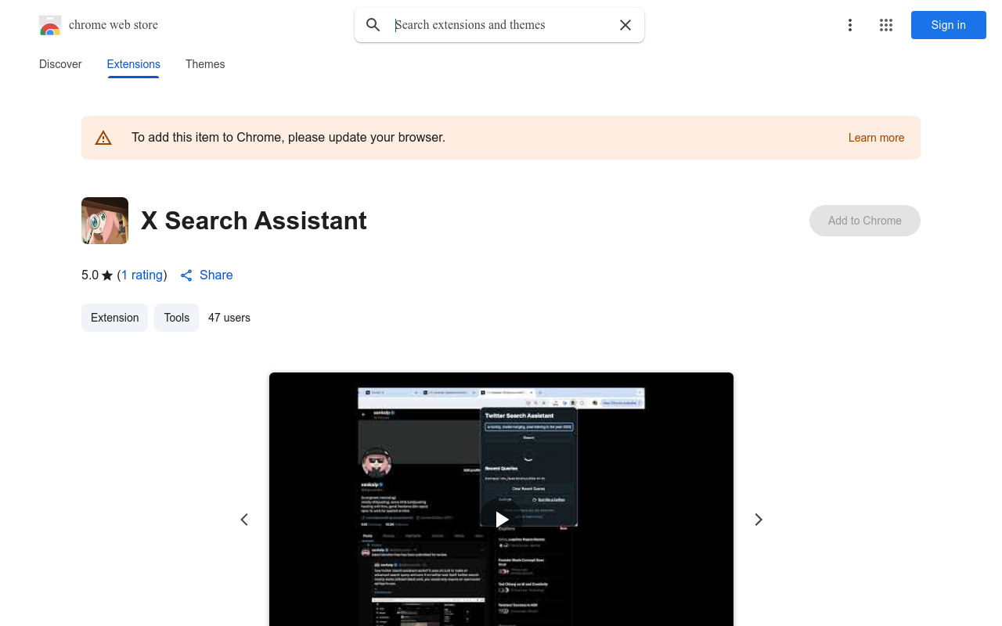Viewport: 1002px width, 626px height.
Task: Follow the Learn more link
Action: [x=876, y=138]
